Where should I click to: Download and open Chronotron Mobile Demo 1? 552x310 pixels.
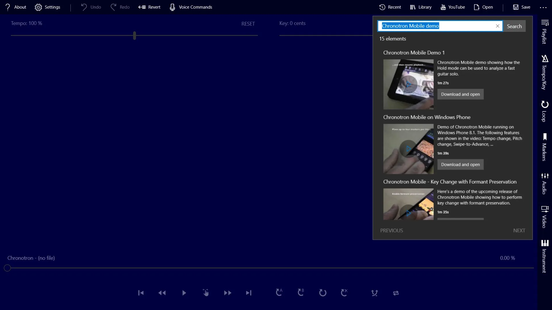click(x=460, y=94)
